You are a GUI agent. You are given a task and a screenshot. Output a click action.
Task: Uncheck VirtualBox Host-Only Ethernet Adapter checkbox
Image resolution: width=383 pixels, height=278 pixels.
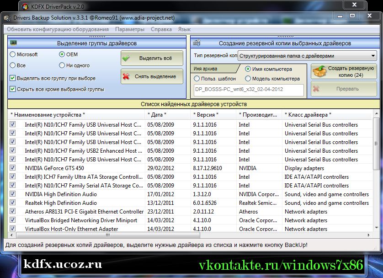(x=12, y=229)
